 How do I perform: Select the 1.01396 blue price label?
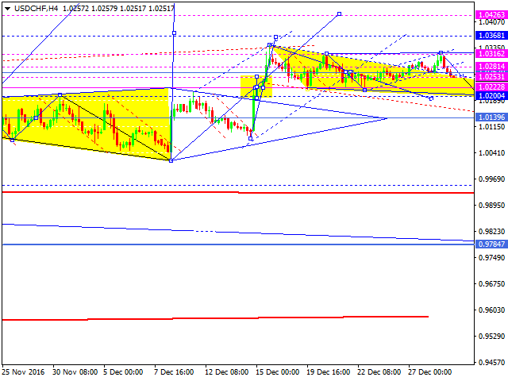click(491, 117)
